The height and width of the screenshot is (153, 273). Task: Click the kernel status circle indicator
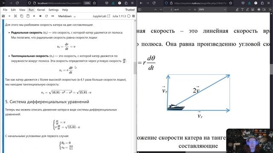pyautogui.click(x=129, y=16)
